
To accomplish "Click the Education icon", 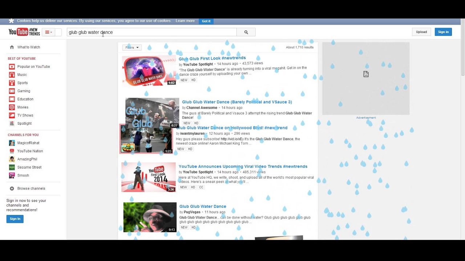I will (12, 99).
